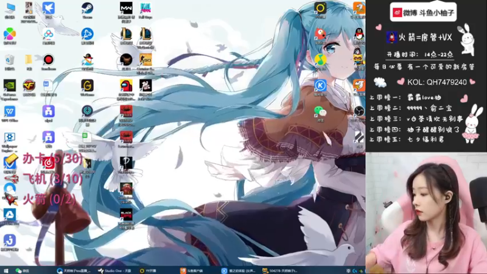Open the Baidu Netdisk cloud icon

tap(49, 34)
